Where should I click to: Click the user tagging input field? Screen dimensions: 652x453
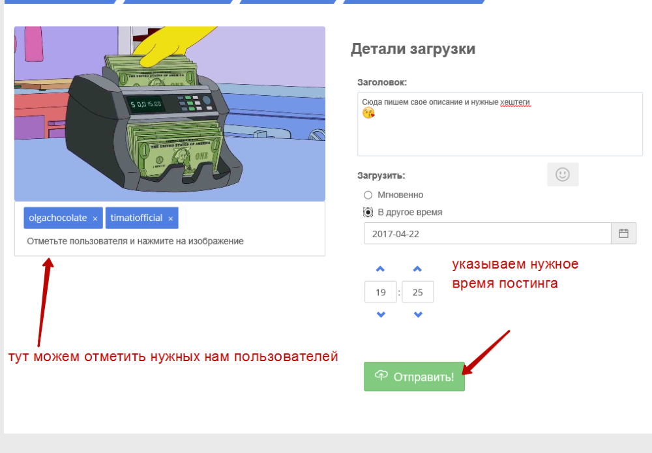[170, 241]
